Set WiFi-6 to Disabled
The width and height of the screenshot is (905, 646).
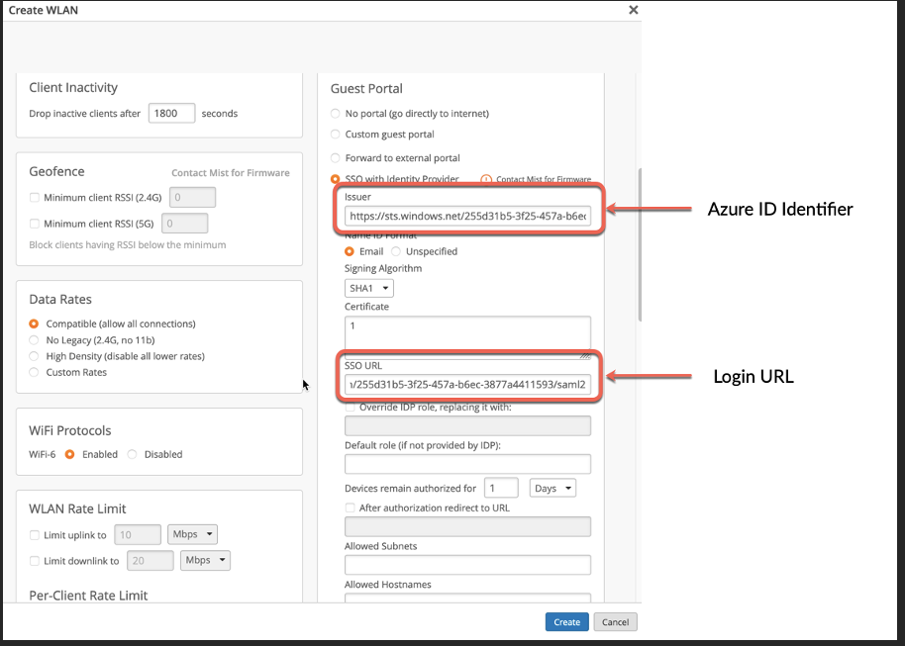133,454
